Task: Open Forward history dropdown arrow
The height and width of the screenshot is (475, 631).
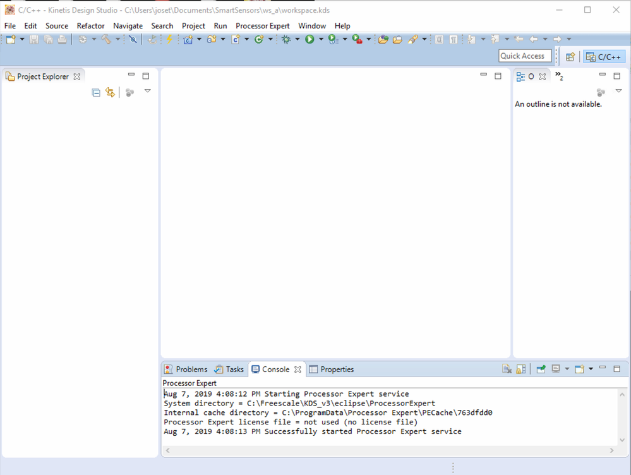Action: coord(568,39)
